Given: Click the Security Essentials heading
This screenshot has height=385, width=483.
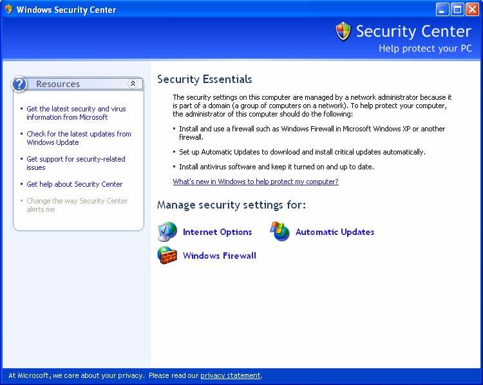Looking at the screenshot, I should coord(205,79).
